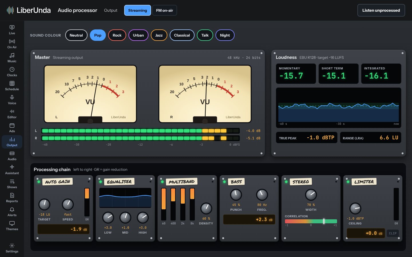
Task: Select the Neutral sound colour
Action: tap(76, 35)
